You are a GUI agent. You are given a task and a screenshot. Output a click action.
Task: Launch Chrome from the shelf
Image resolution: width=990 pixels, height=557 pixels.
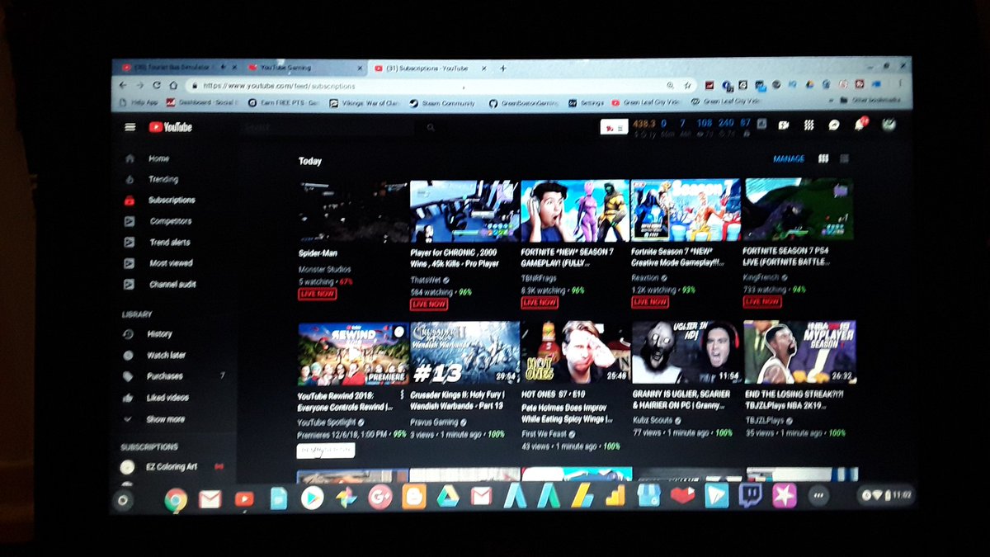pyautogui.click(x=175, y=499)
